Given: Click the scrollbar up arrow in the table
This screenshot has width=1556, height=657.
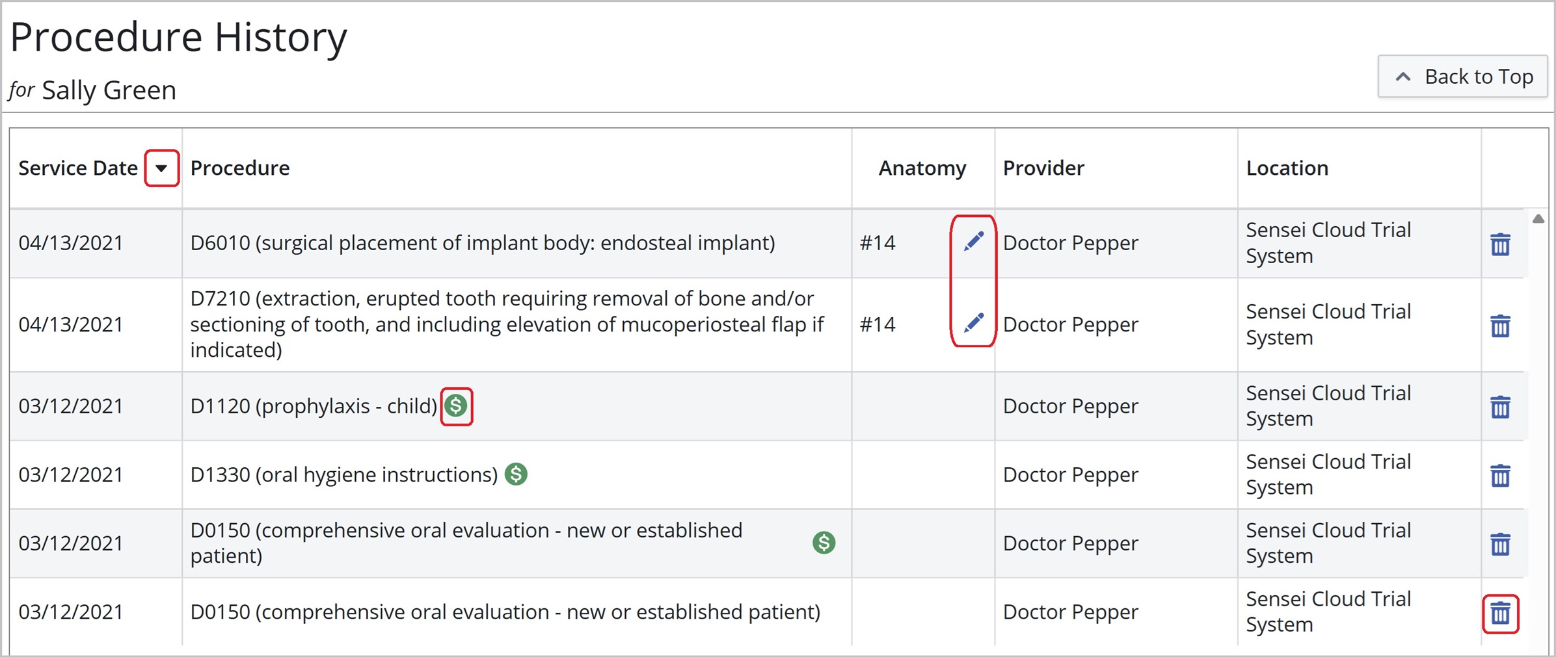Looking at the screenshot, I should (1538, 219).
